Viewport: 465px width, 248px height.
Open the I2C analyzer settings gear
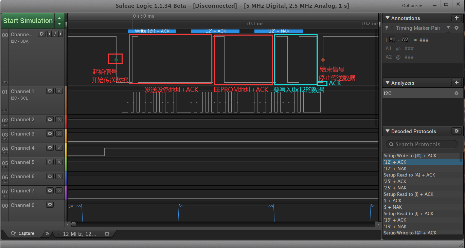tap(457, 93)
